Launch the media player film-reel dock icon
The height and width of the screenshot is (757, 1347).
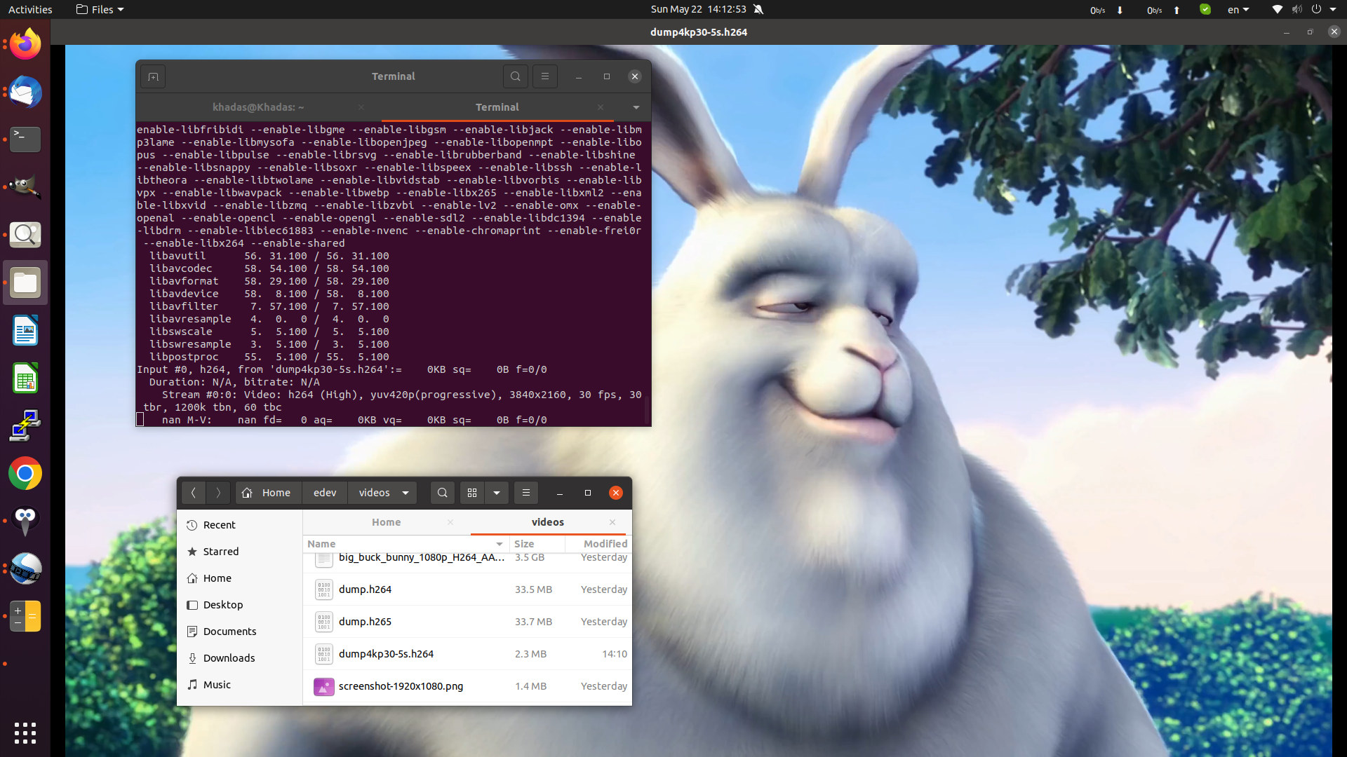[x=25, y=568]
